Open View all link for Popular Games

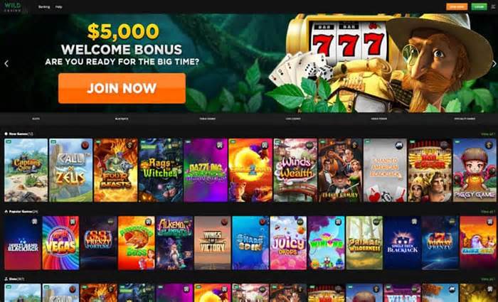488,212
